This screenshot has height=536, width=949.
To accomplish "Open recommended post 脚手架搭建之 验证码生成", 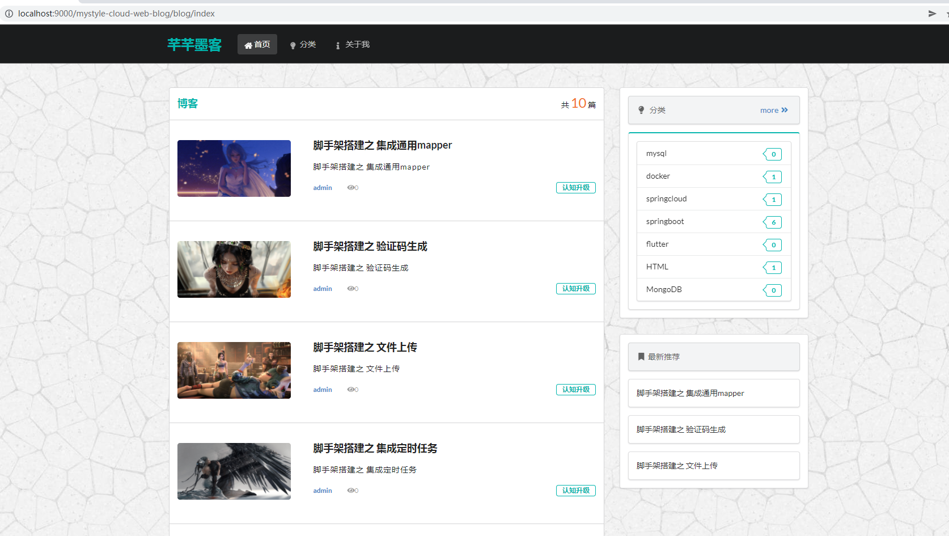I will click(x=681, y=429).
